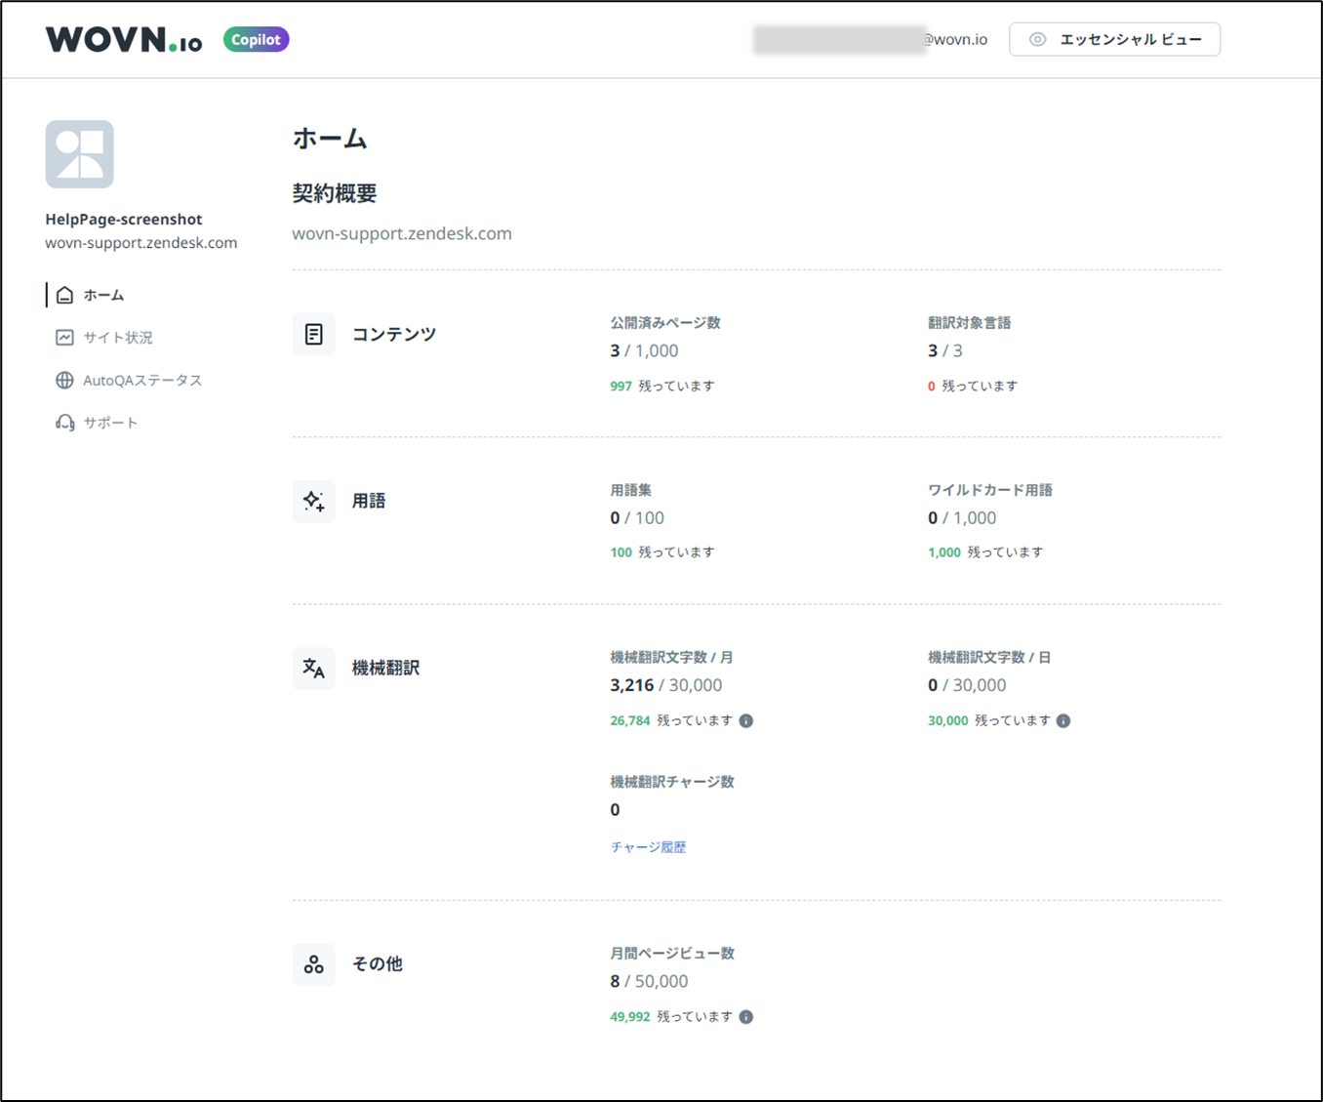This screenshot has height=1102, width=1323.
Task: Toggle the エッセンシャル ビュー eye button
Action: pyautogui.click(x=1114, y=40)
